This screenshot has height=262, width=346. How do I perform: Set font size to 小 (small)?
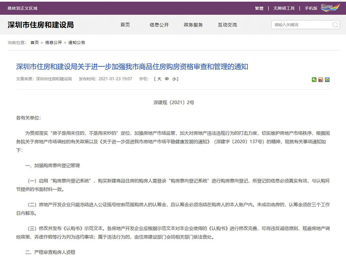click(174, 79)
